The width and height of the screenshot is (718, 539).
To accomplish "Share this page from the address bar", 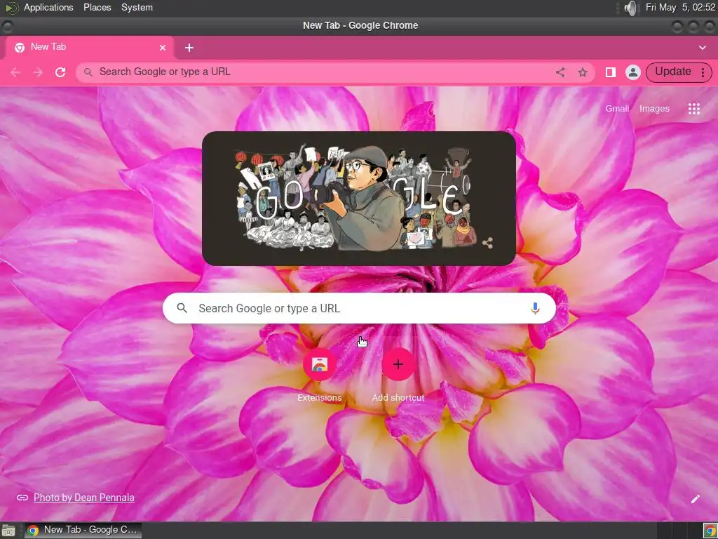I will pos(560,72).
